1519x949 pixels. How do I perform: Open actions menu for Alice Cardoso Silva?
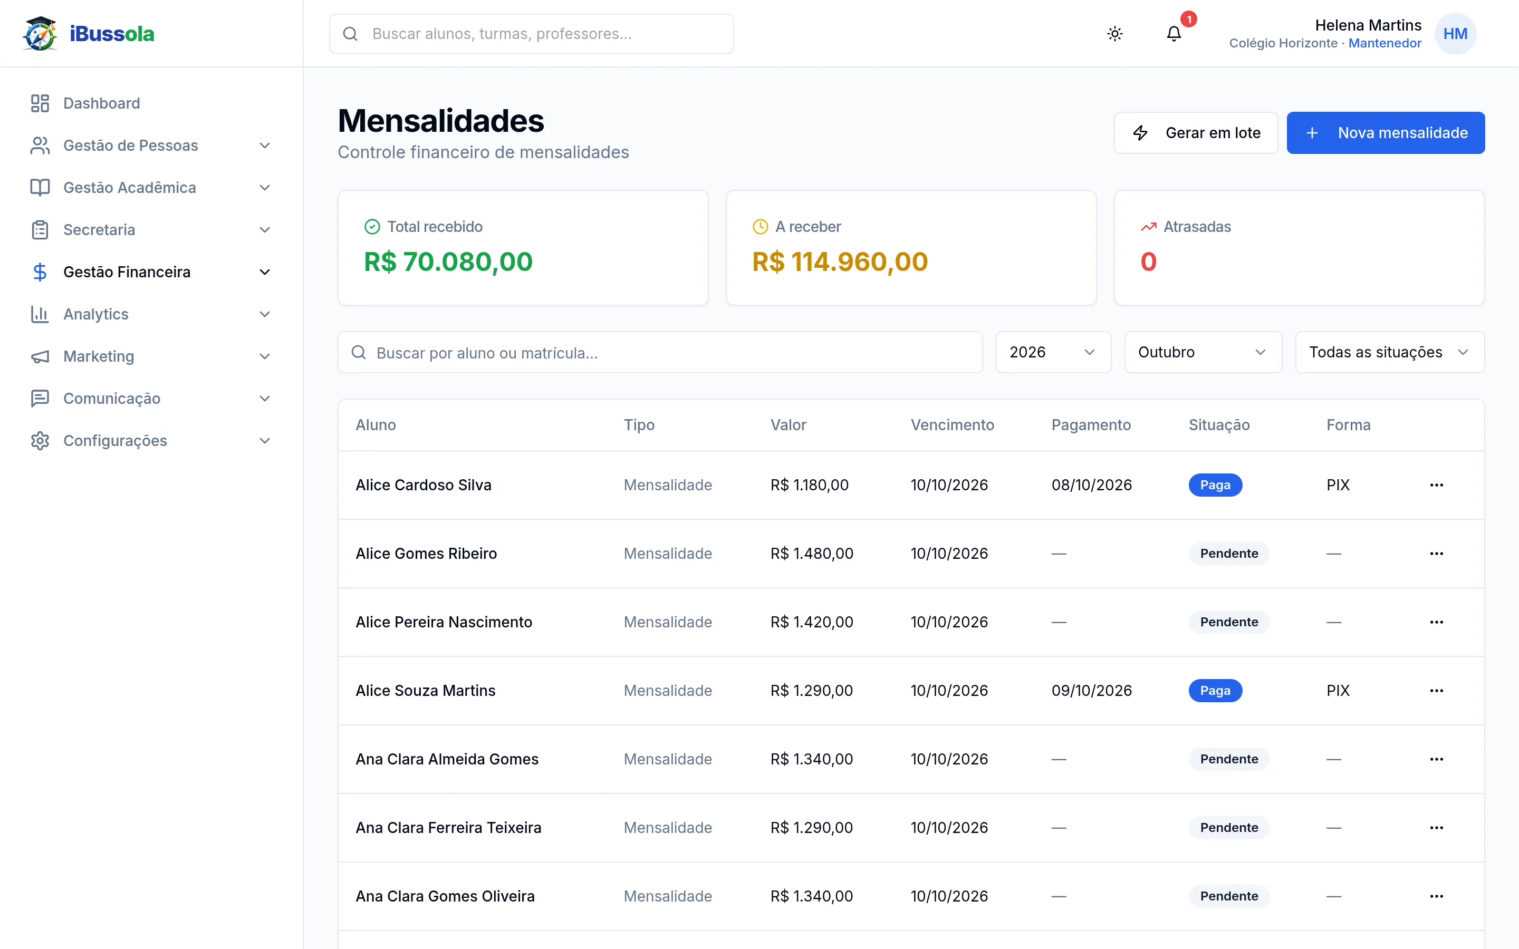click(x=1437, y=485)
